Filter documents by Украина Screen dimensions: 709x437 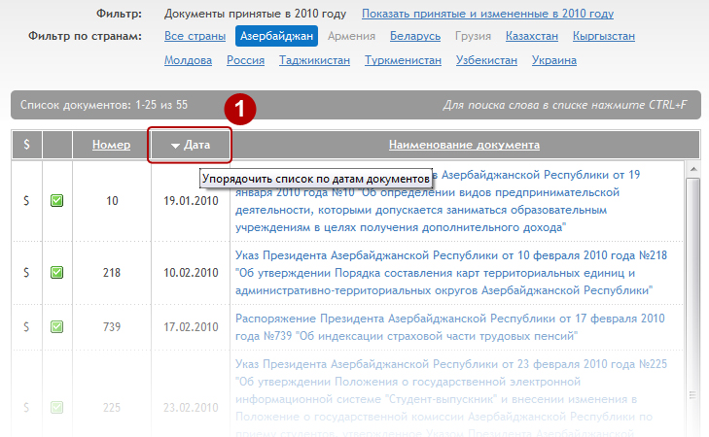[x=554, y=60]
